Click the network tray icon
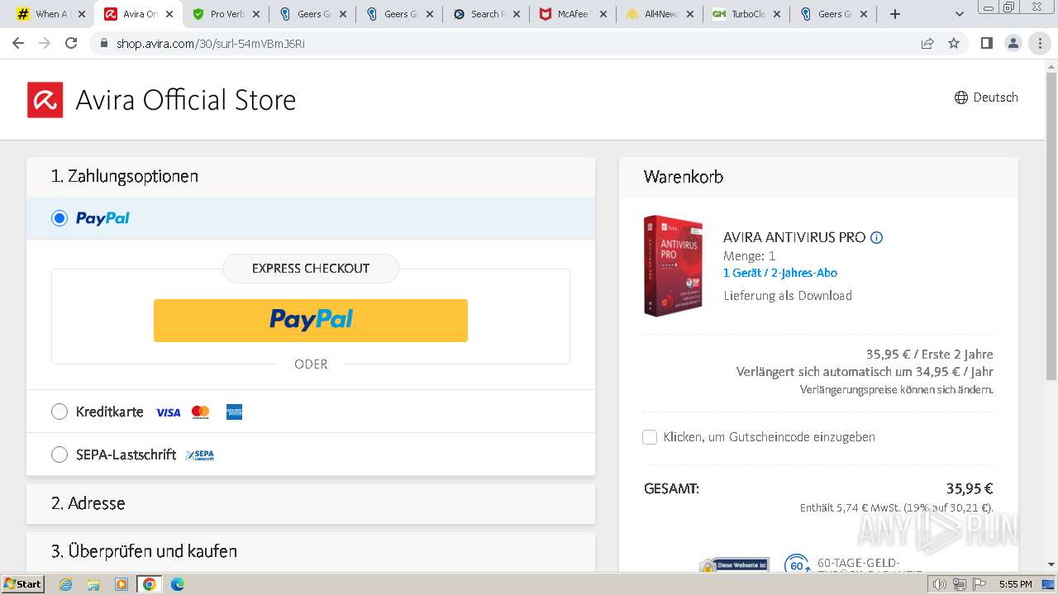The height and width of the screenshot is (595, 1058). click(x=959, y=584)
